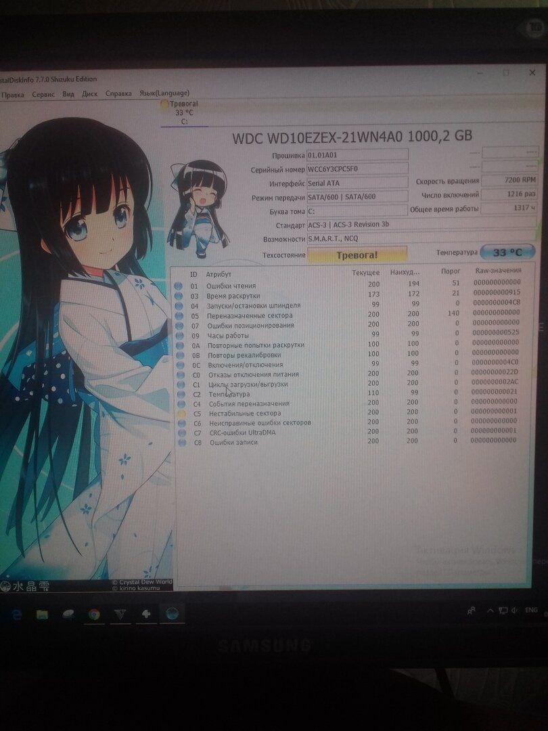Click the Атрибут column header

tap(219, 274)
